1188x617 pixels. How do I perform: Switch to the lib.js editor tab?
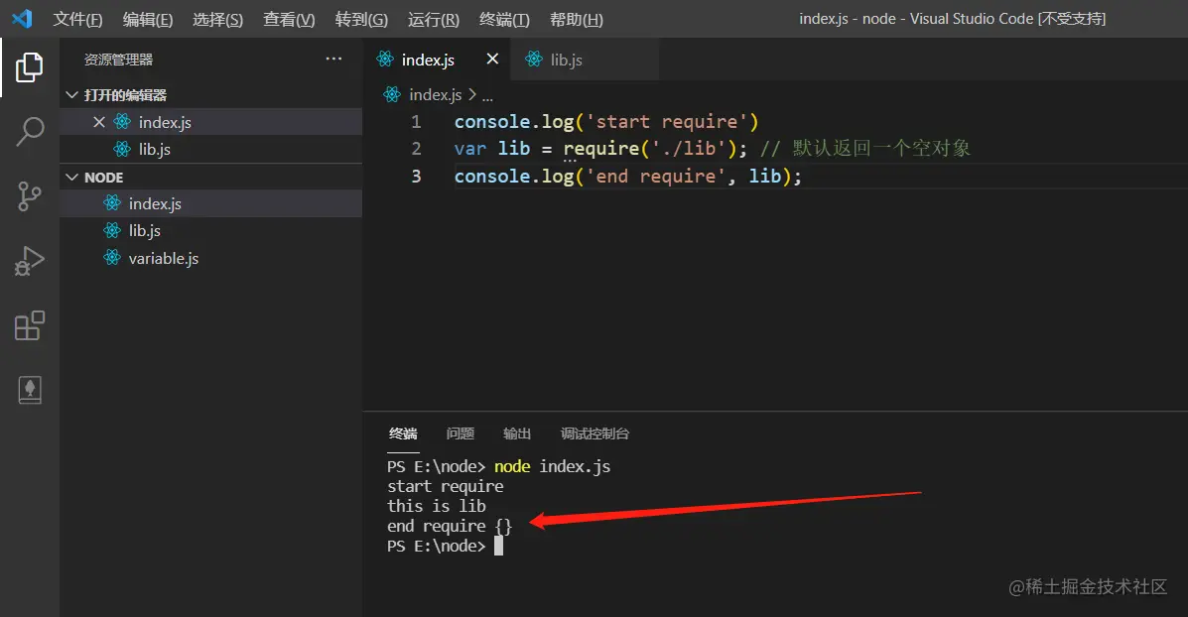click(585, 60)
